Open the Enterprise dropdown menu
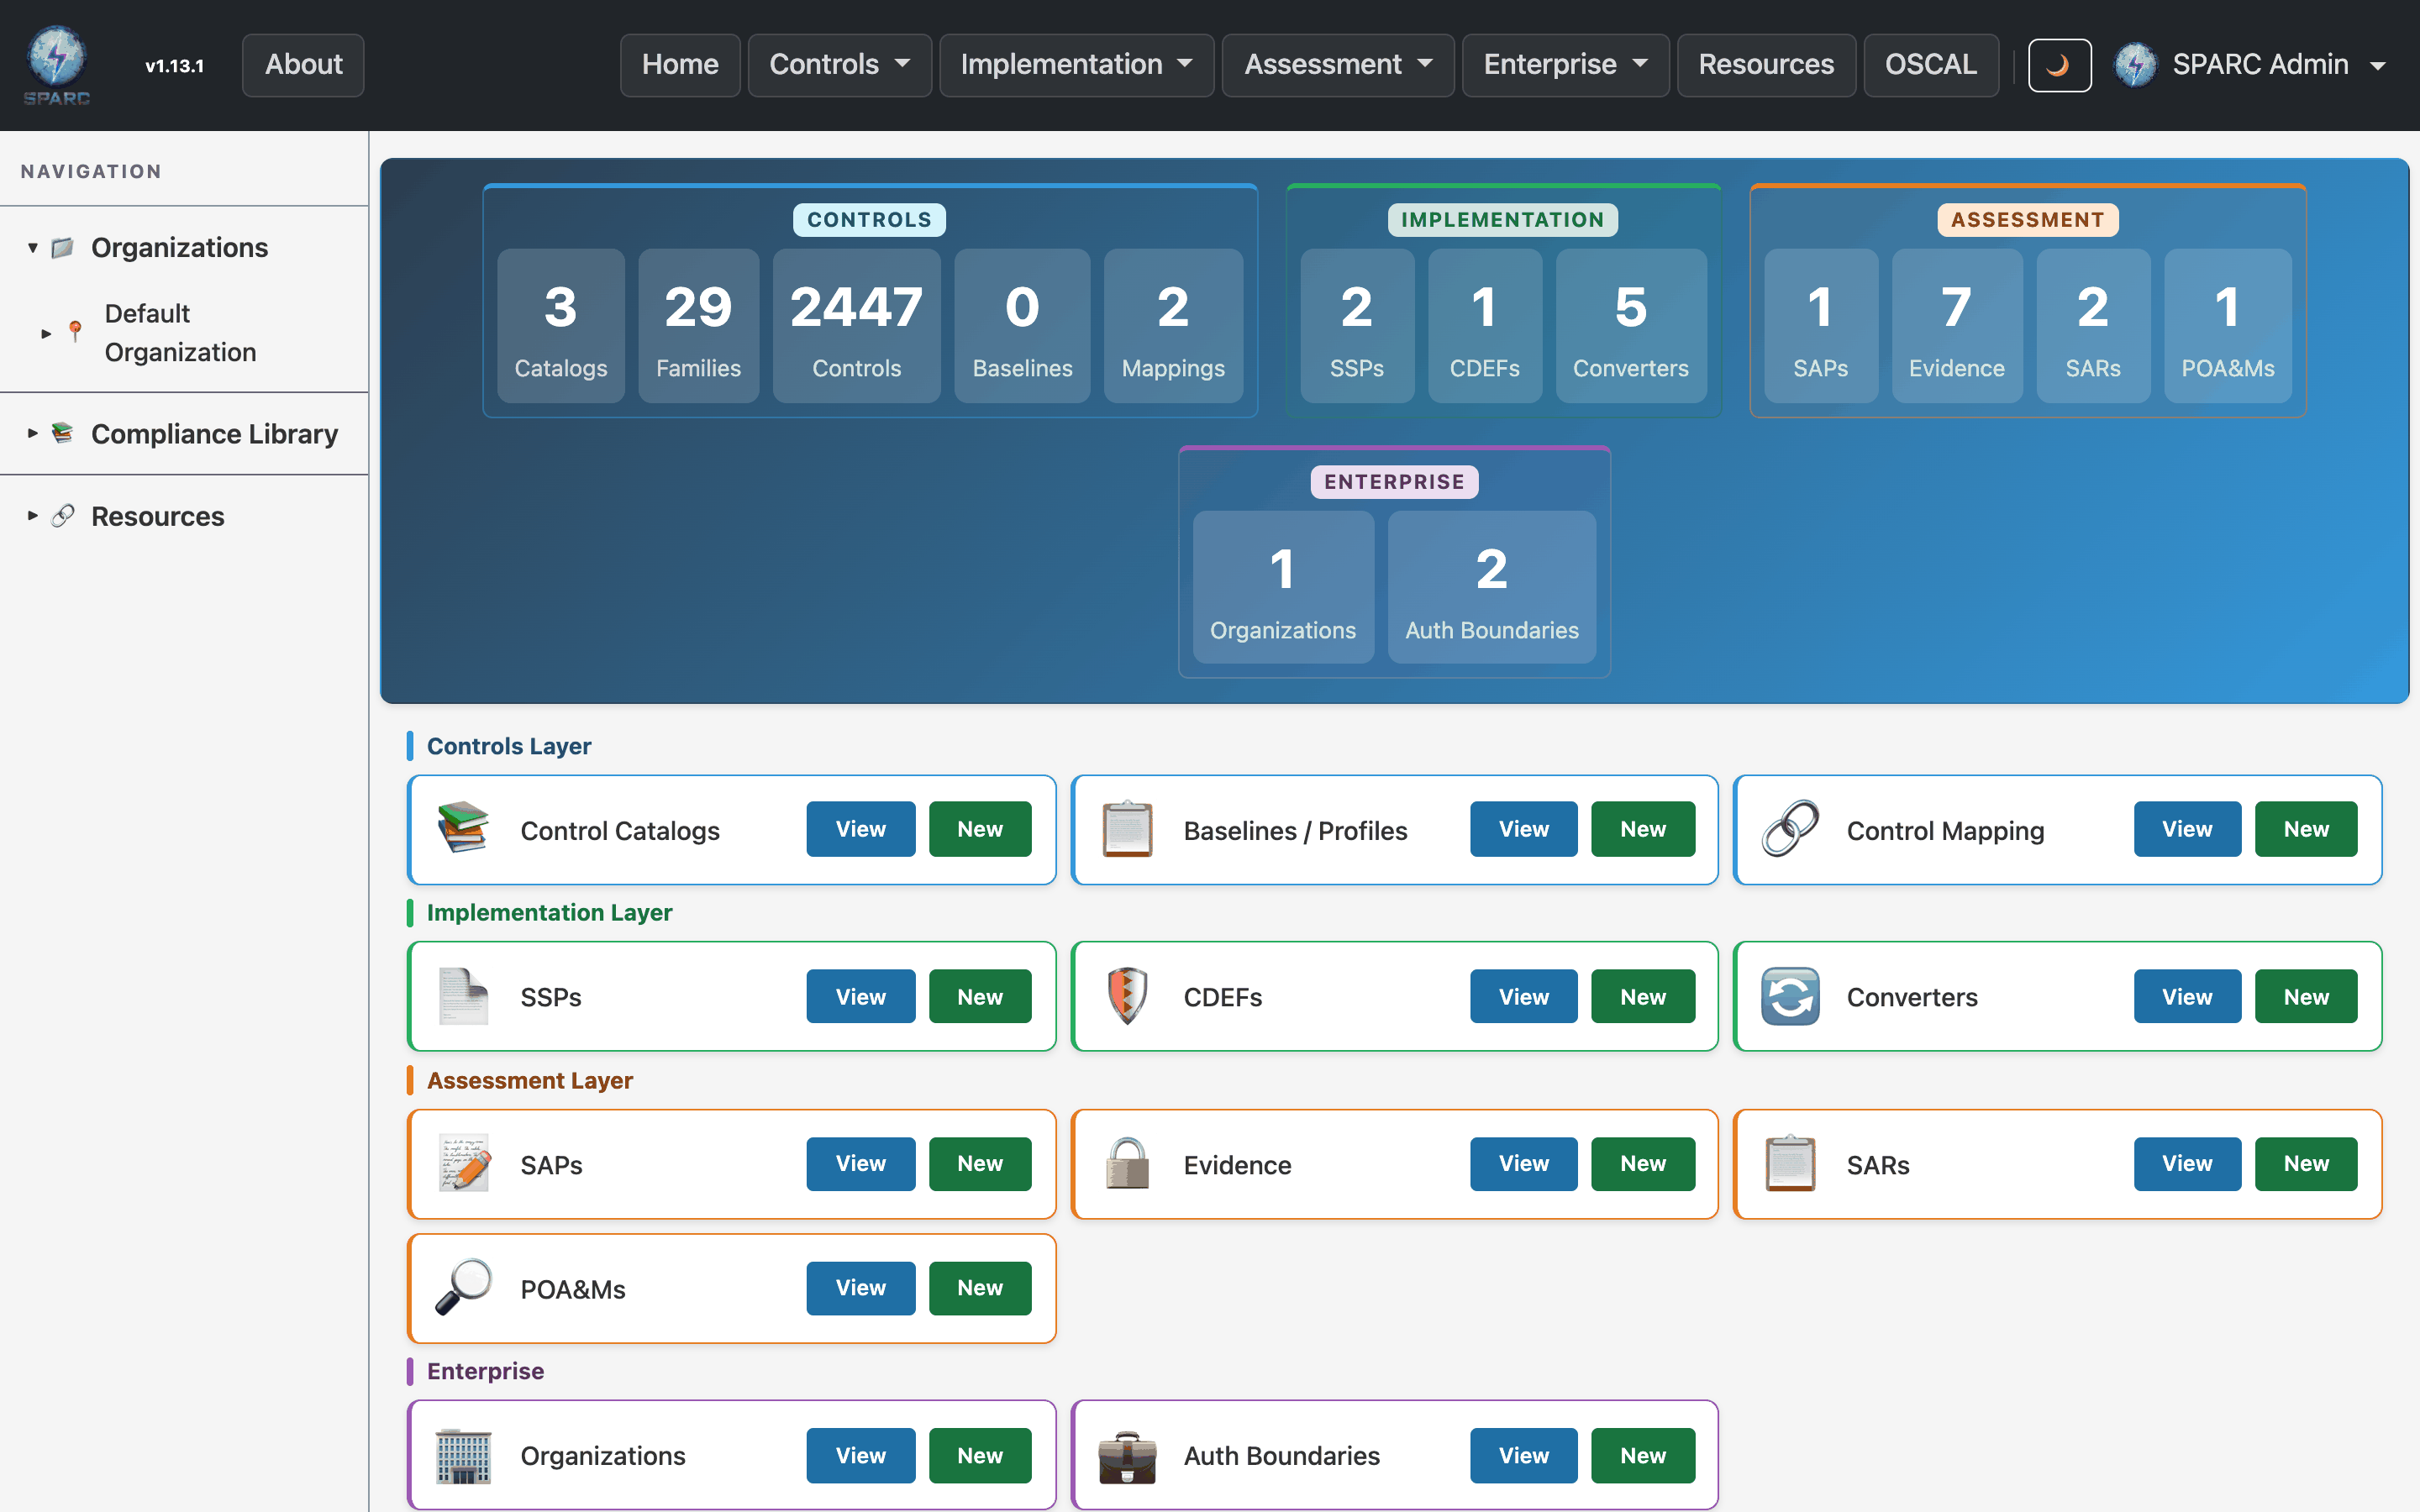The width and height of the screenshot is (2420, 1512). [1565, 65]
